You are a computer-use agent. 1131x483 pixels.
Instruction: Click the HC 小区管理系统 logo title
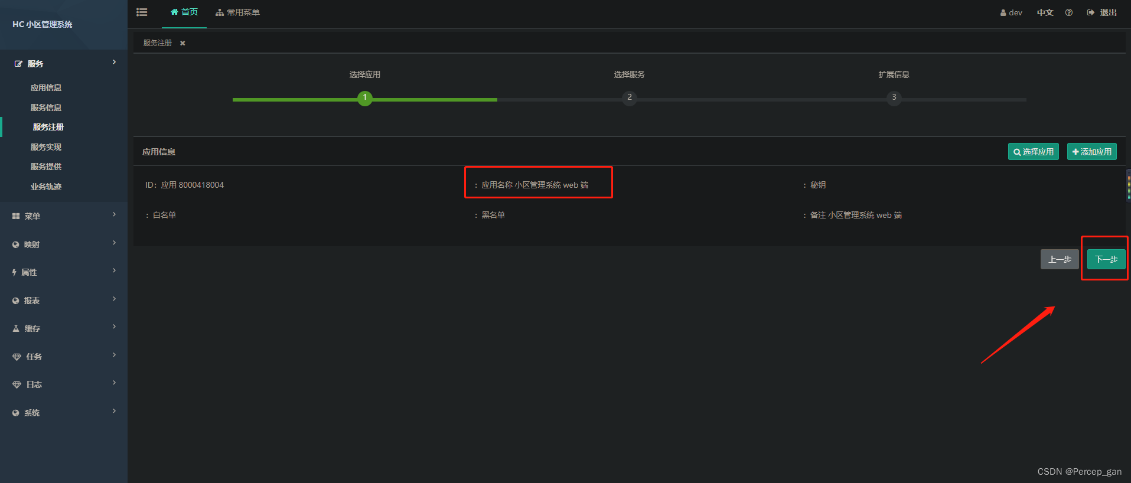(x=43, y=24)
